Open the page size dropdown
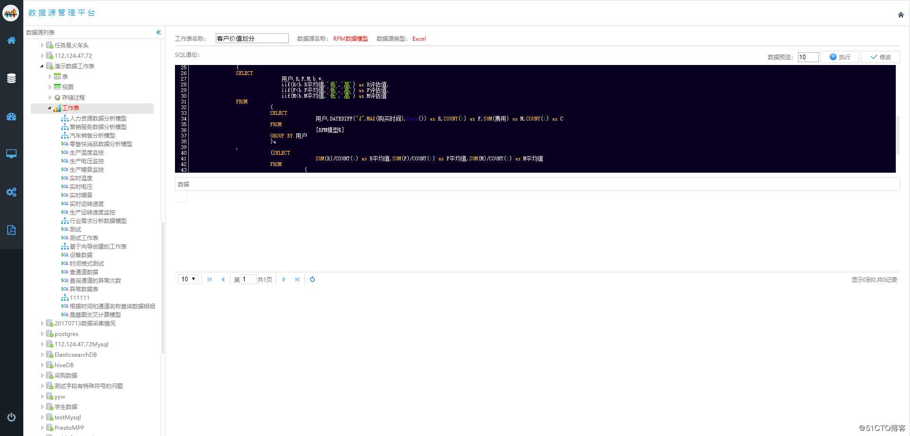Screen dimensions: 910x436 (x=188, y=279)
